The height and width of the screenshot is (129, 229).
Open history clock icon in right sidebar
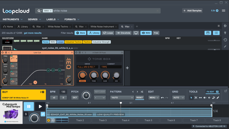225,40
